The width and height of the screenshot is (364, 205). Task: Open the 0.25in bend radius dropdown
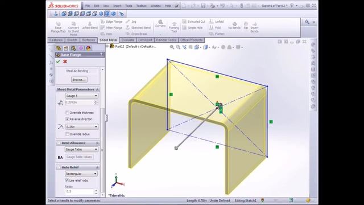tap(82, 127)
